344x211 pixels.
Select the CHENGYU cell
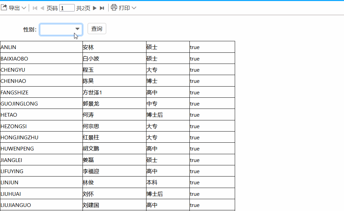tap(42, 70)
